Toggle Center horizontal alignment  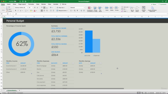44,10
